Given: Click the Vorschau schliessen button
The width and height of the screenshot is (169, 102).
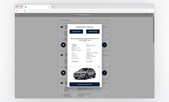Looking at the screenshot, I should coord(84,84).
